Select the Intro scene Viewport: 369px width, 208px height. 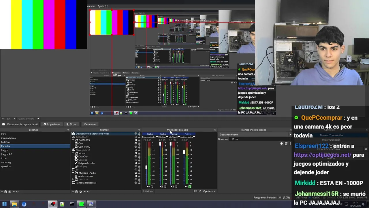35,134
